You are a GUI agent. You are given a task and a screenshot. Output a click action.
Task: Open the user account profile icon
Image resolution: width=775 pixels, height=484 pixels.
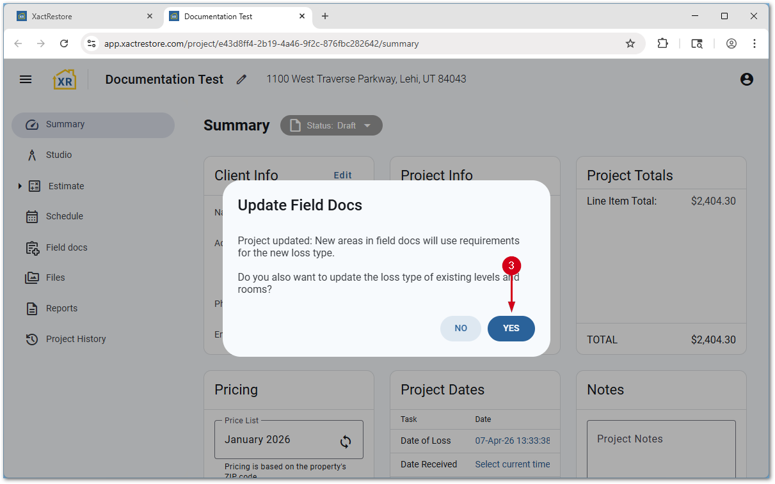pos(746,79)
